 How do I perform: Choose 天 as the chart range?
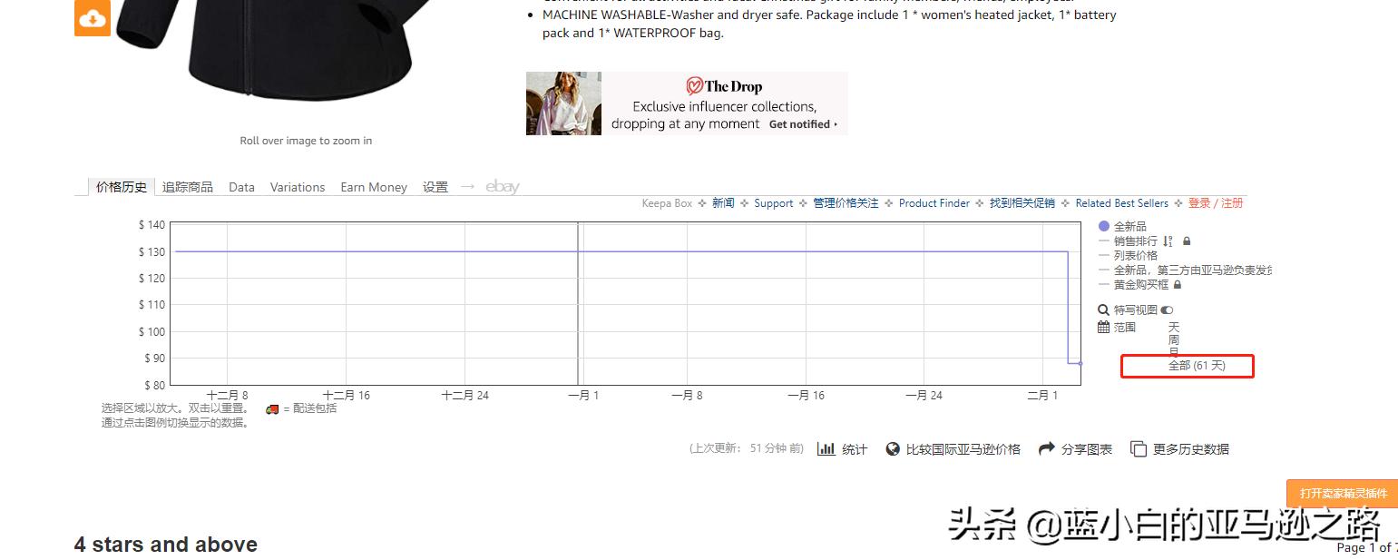(1172, 327)
